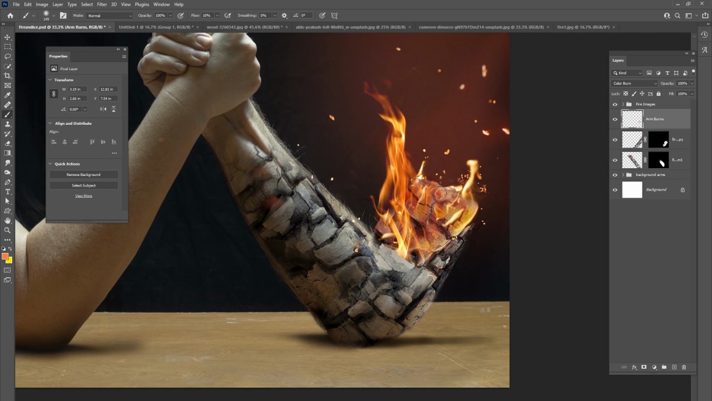Open the Filter menu
Screen dimensions: 712x401
102,4
